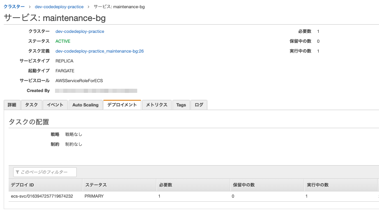The width and height of the screenshot is (379, 212).
Task: Click the filter funnel icon
Action: (18, 172)
